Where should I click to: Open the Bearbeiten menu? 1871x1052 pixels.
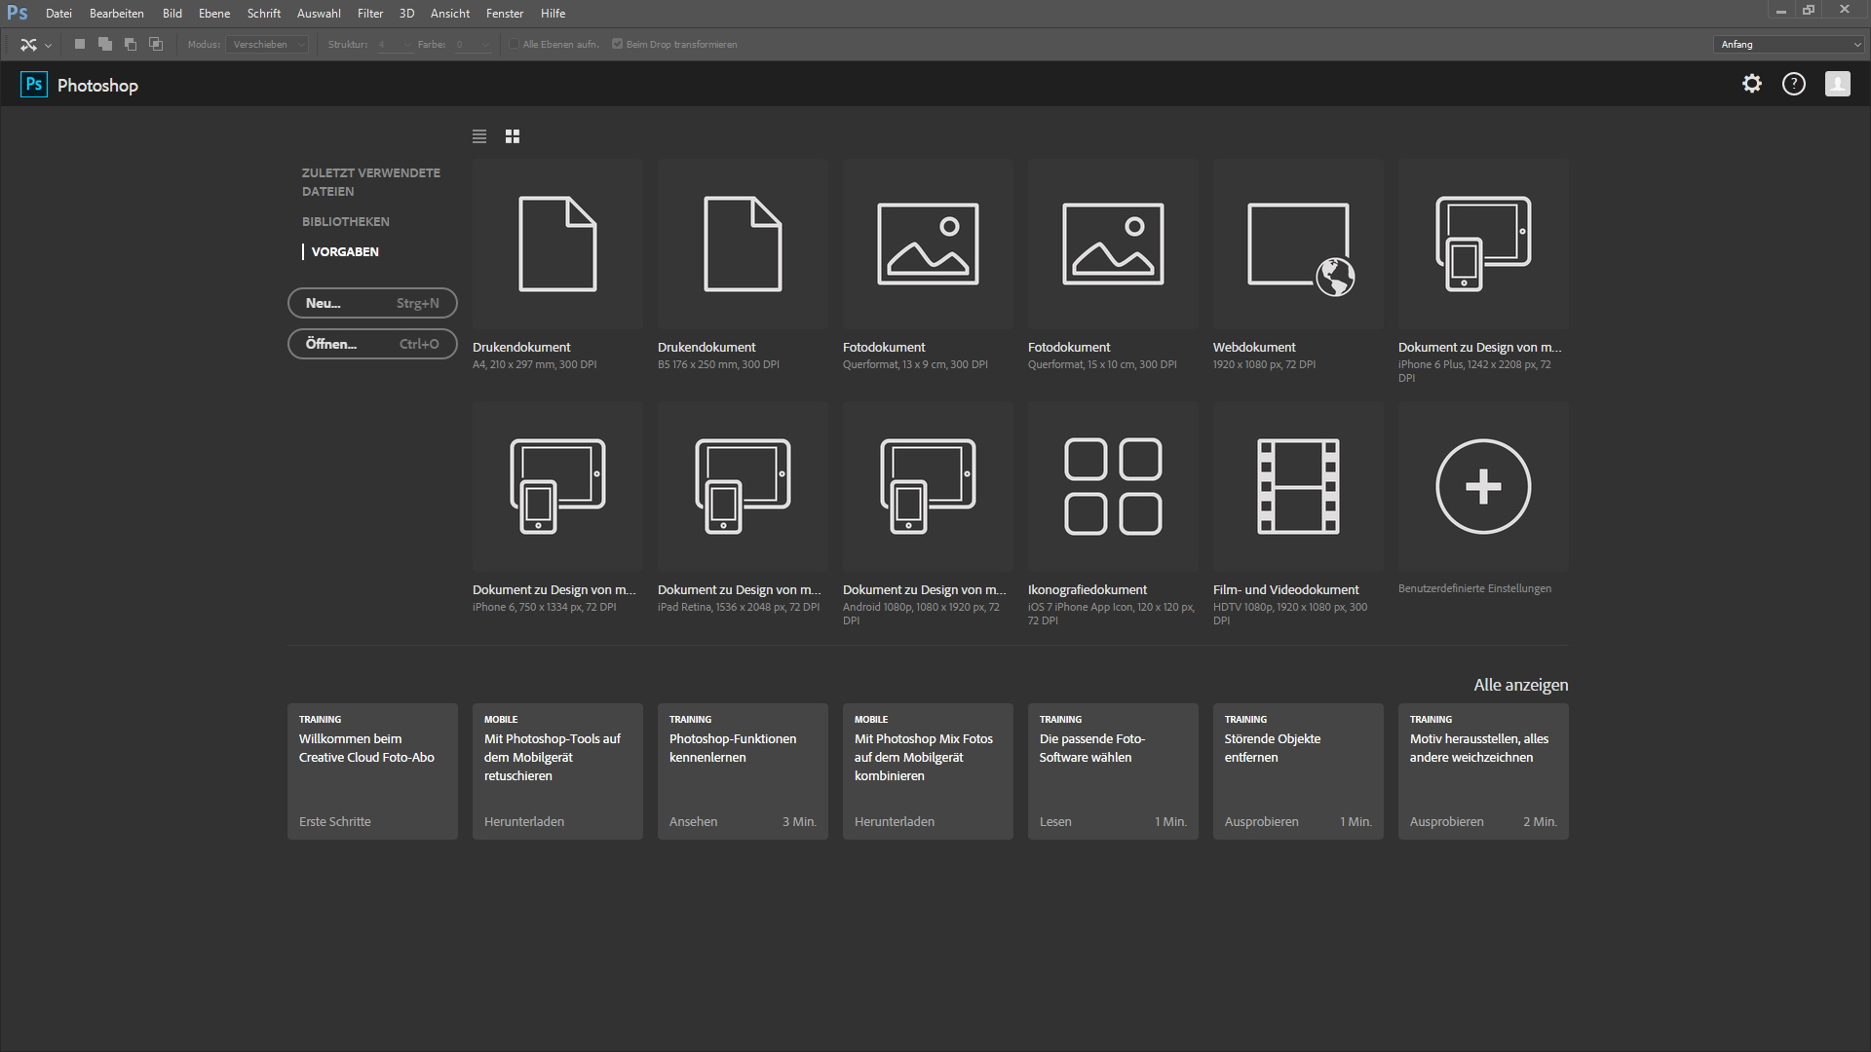[117, 14]
